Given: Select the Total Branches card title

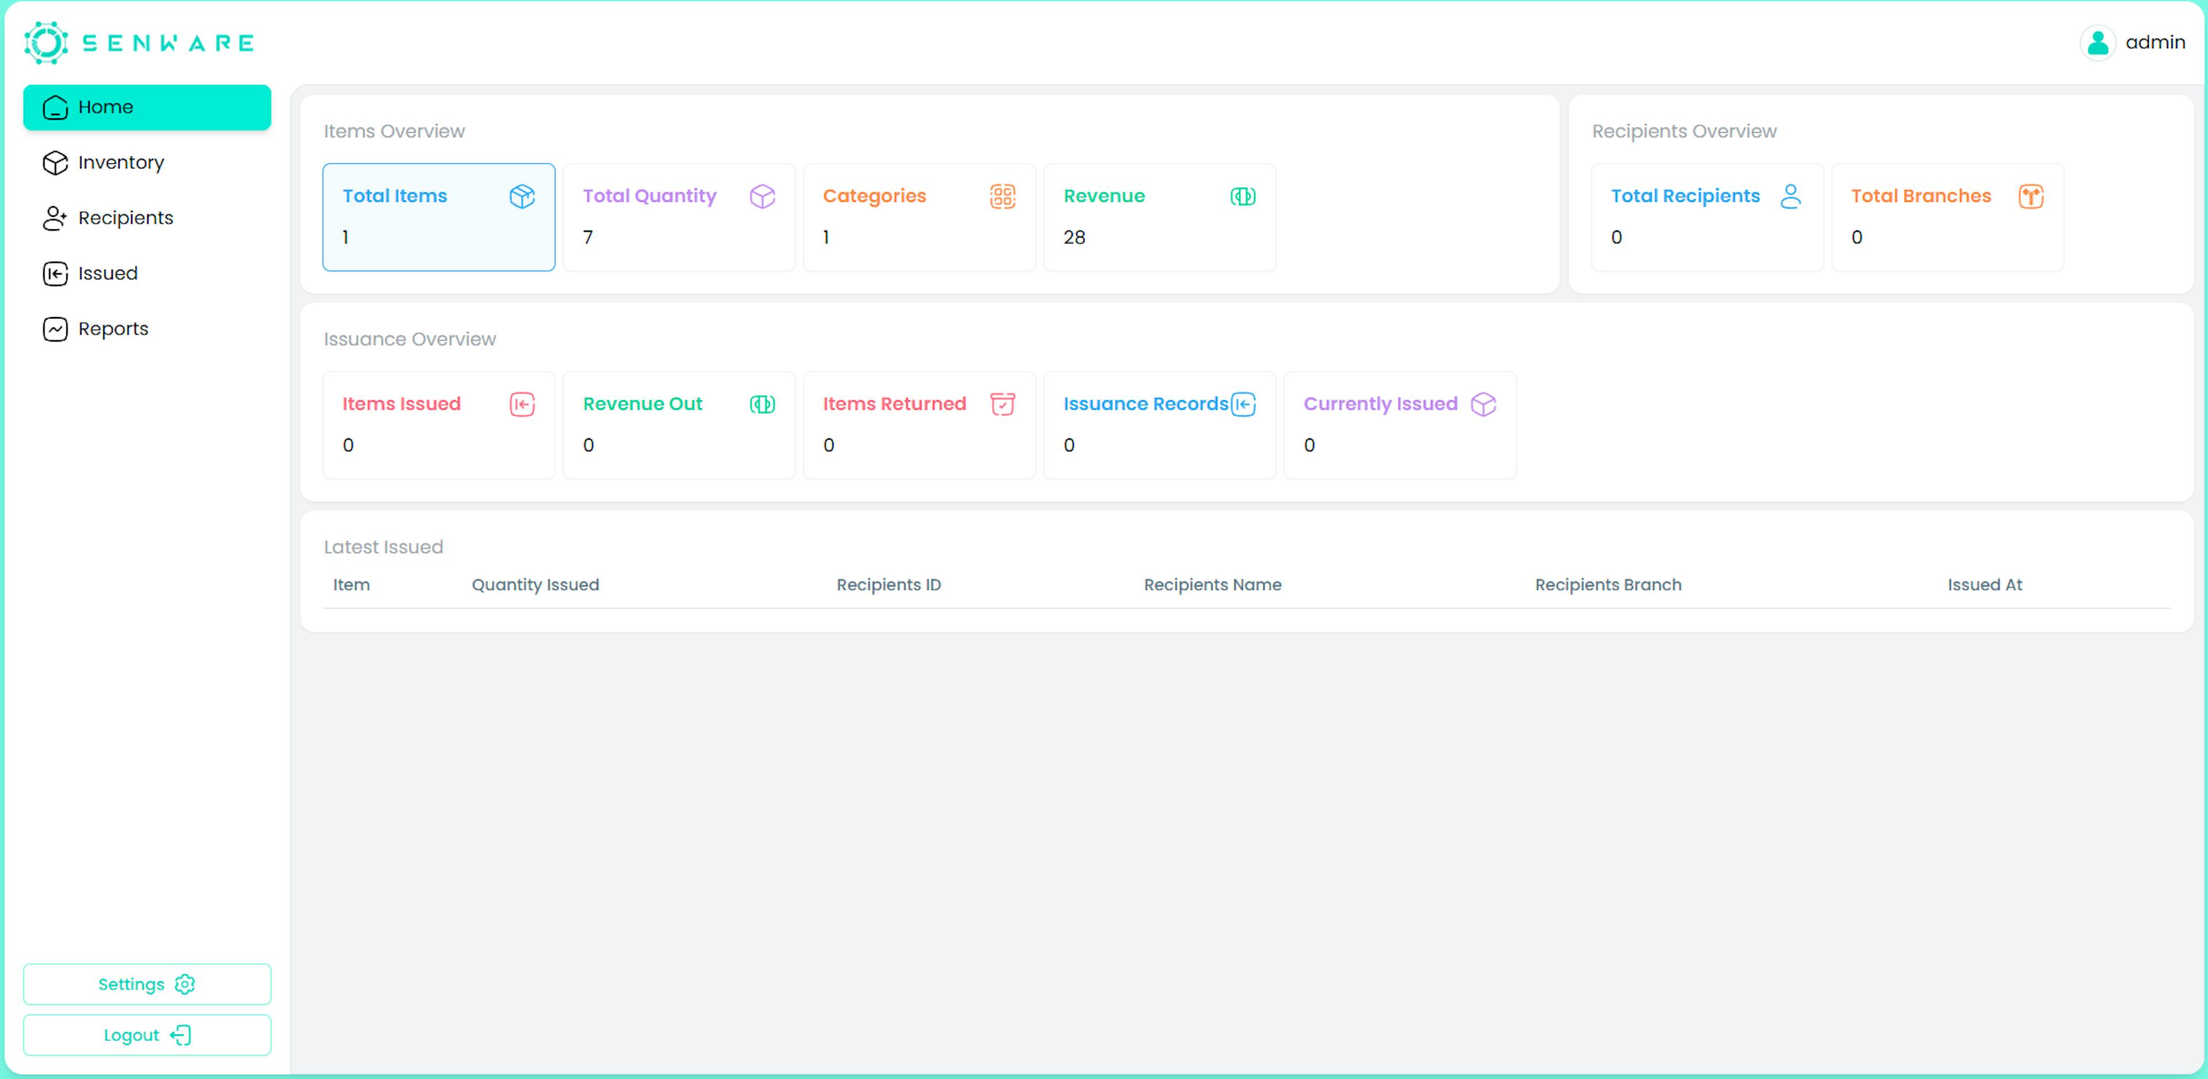Looking at the screenshot, I should click(x=1921, y=196).
